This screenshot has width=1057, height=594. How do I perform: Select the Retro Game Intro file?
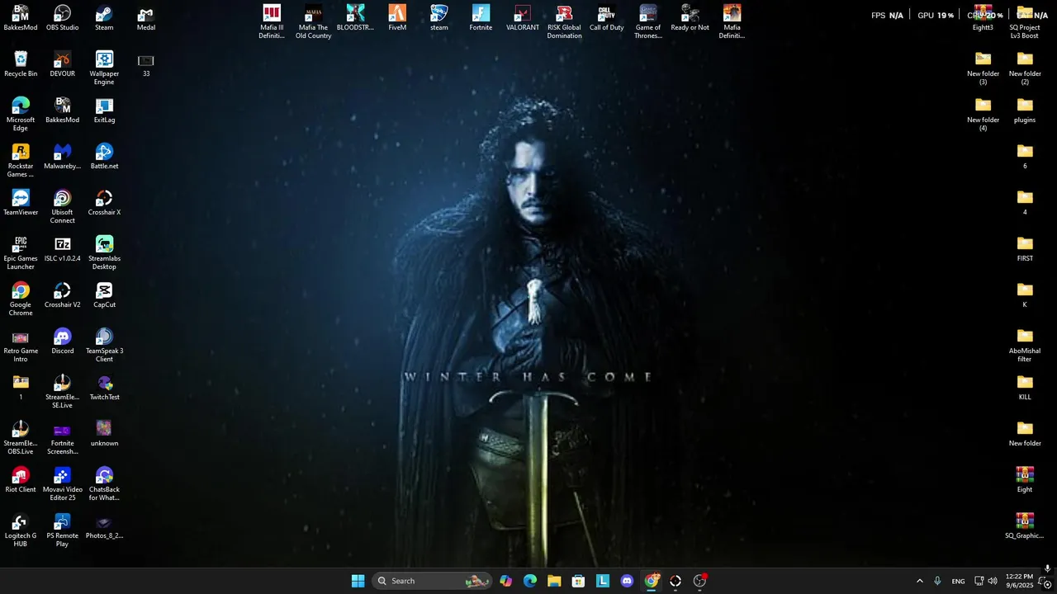(x=21, y=346)
